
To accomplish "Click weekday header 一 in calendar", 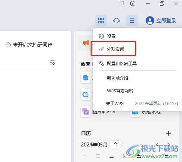I will coord(84,156).
